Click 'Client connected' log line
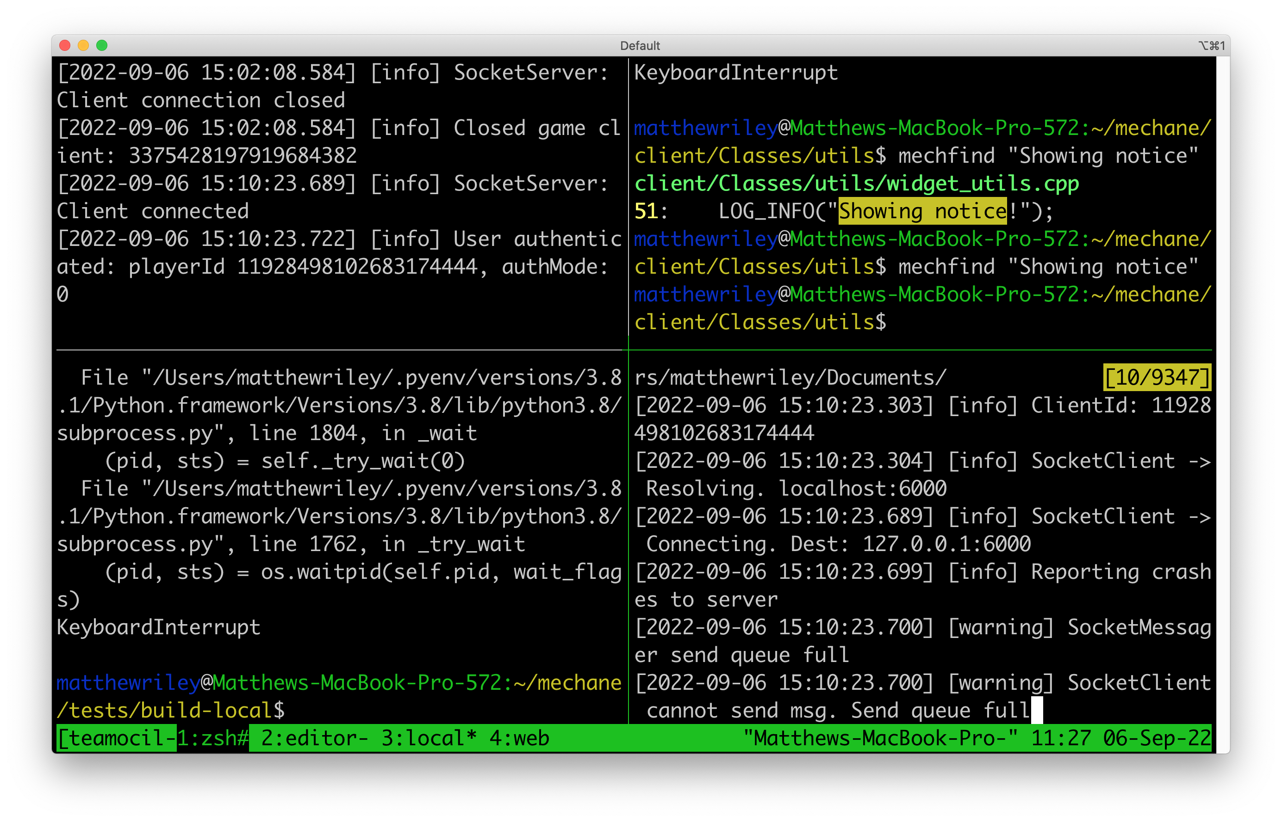The width and height of the screenshot is (1282, 822). pos(153,211)
